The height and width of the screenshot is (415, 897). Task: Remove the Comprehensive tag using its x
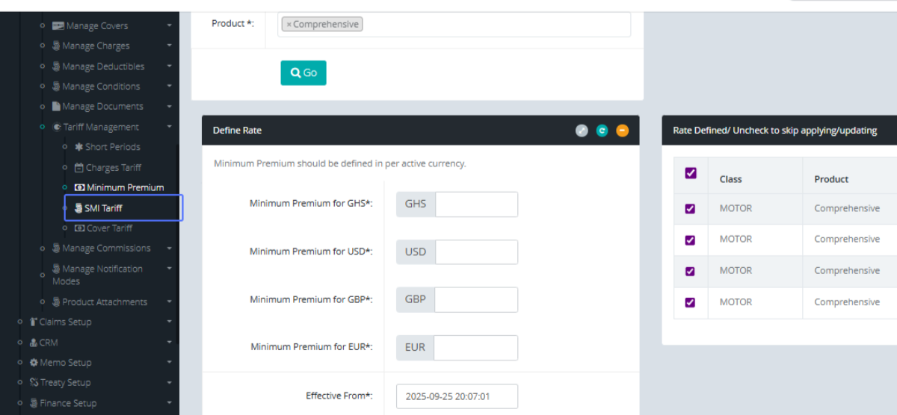[289, 25]
